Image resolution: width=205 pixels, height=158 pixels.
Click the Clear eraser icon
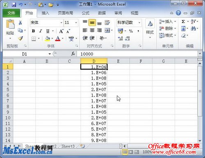[x=183, y=36]
